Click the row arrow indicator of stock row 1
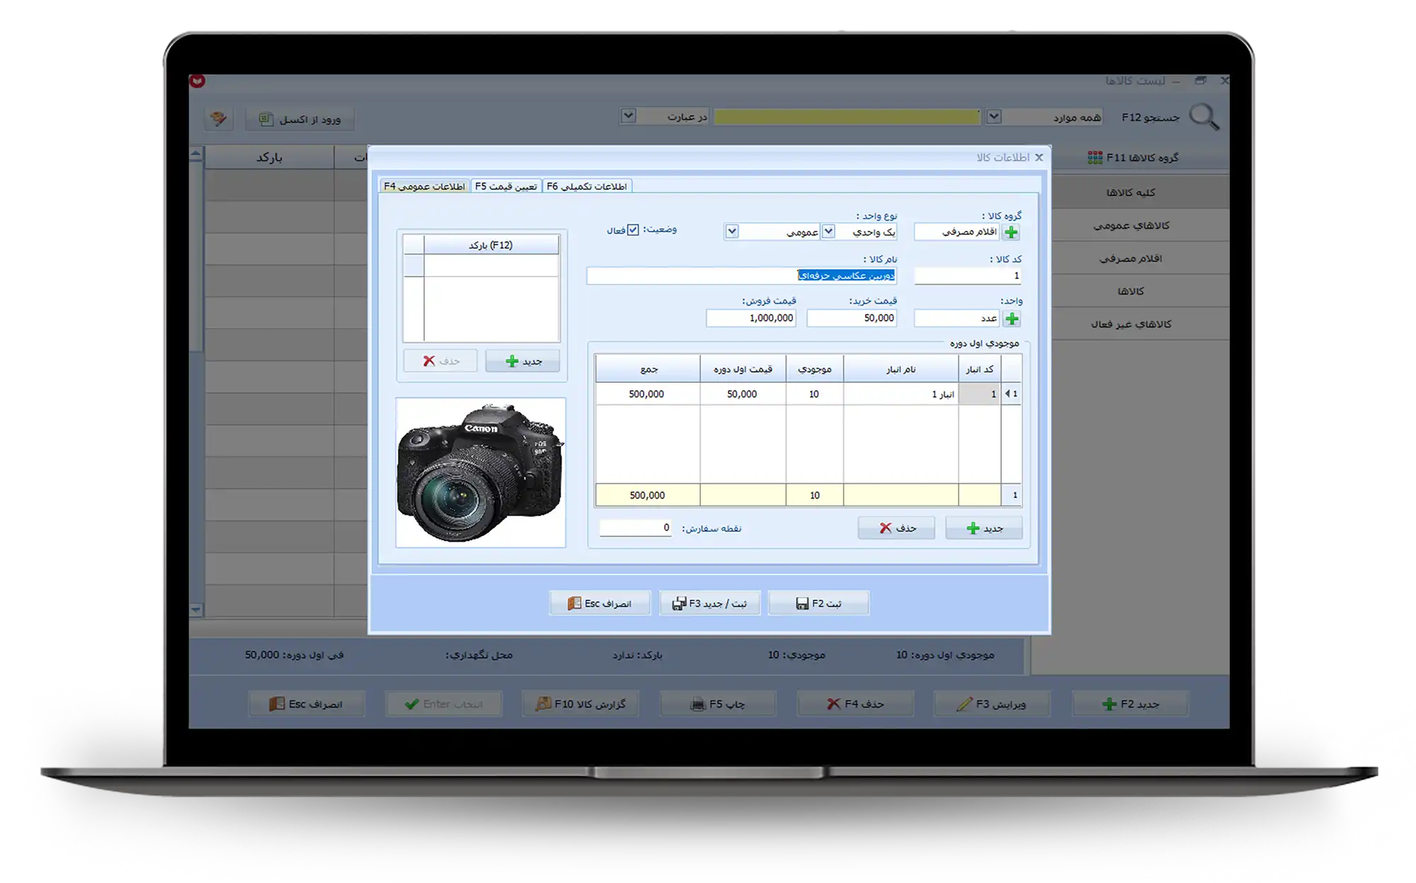Screen dimensions: 1416x883 click(1011, 394)
